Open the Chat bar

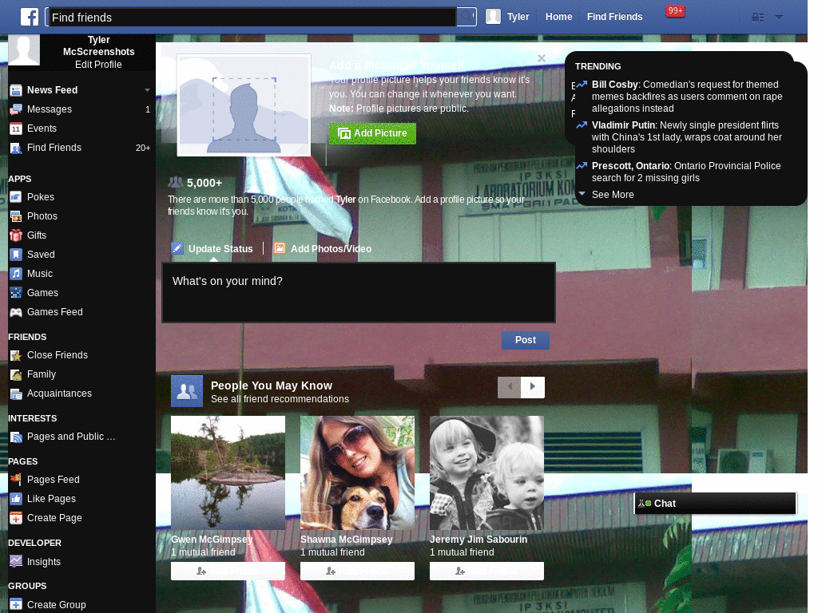coord(715,504)
